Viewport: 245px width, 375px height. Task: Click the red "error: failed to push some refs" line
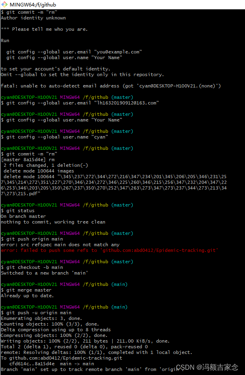point(110,250)
